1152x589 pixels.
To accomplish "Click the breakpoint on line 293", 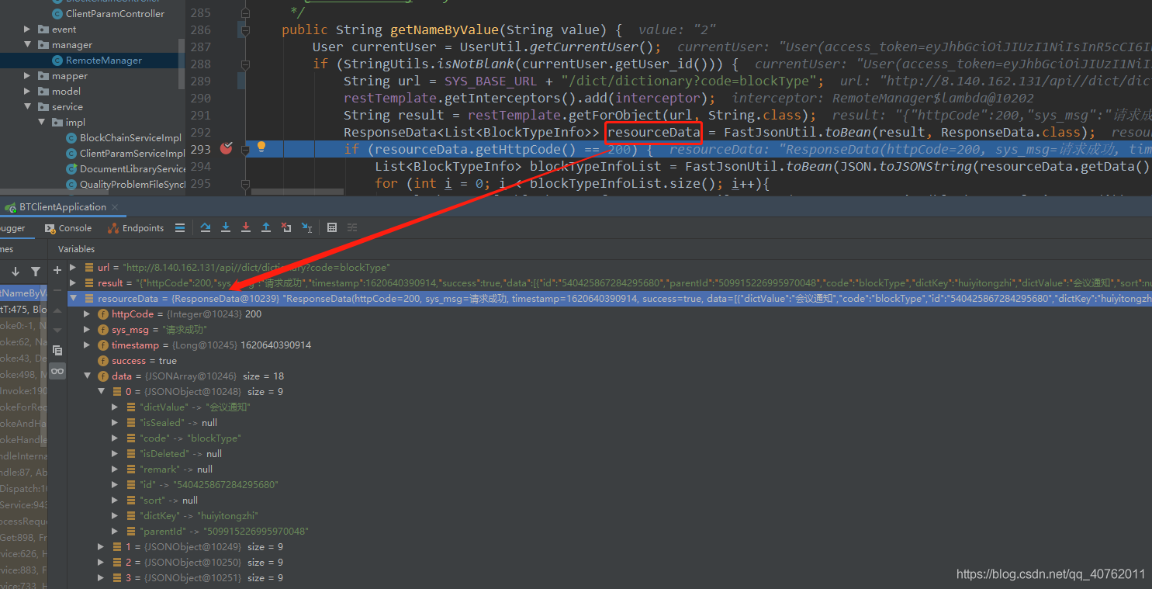I will (x=226, y=147).
